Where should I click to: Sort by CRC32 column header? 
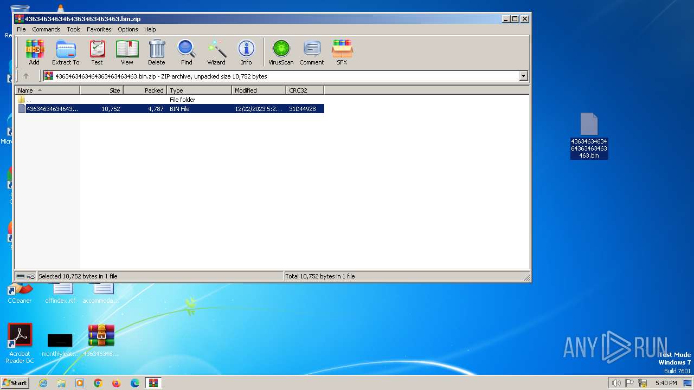[x=305, y=90]
